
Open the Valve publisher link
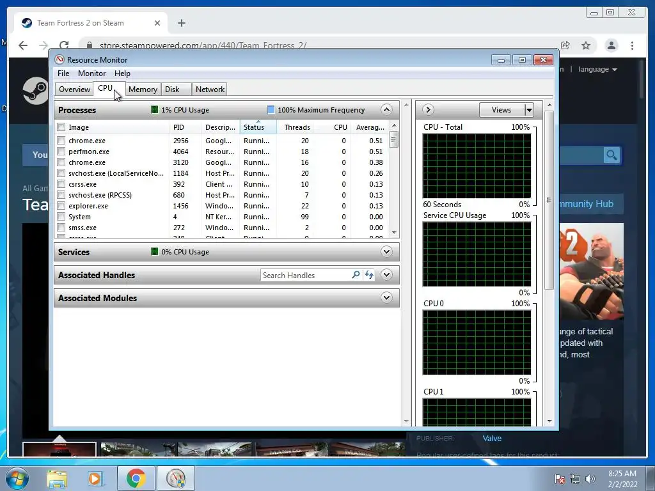[x=492, y=439]
